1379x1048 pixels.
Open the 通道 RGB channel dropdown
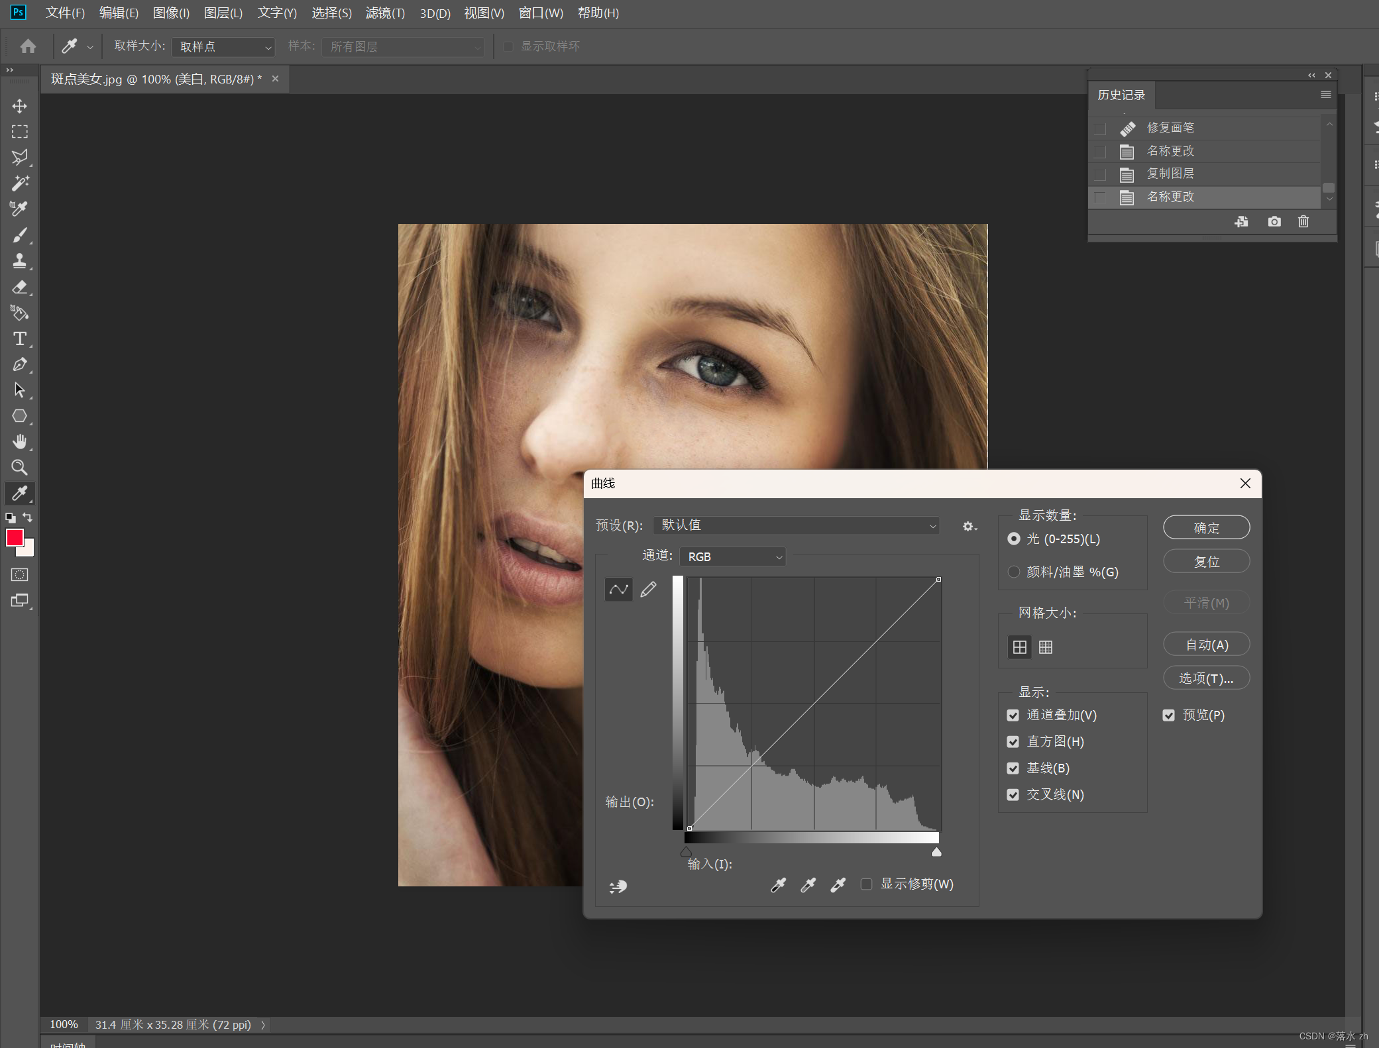tap(733, 556)
